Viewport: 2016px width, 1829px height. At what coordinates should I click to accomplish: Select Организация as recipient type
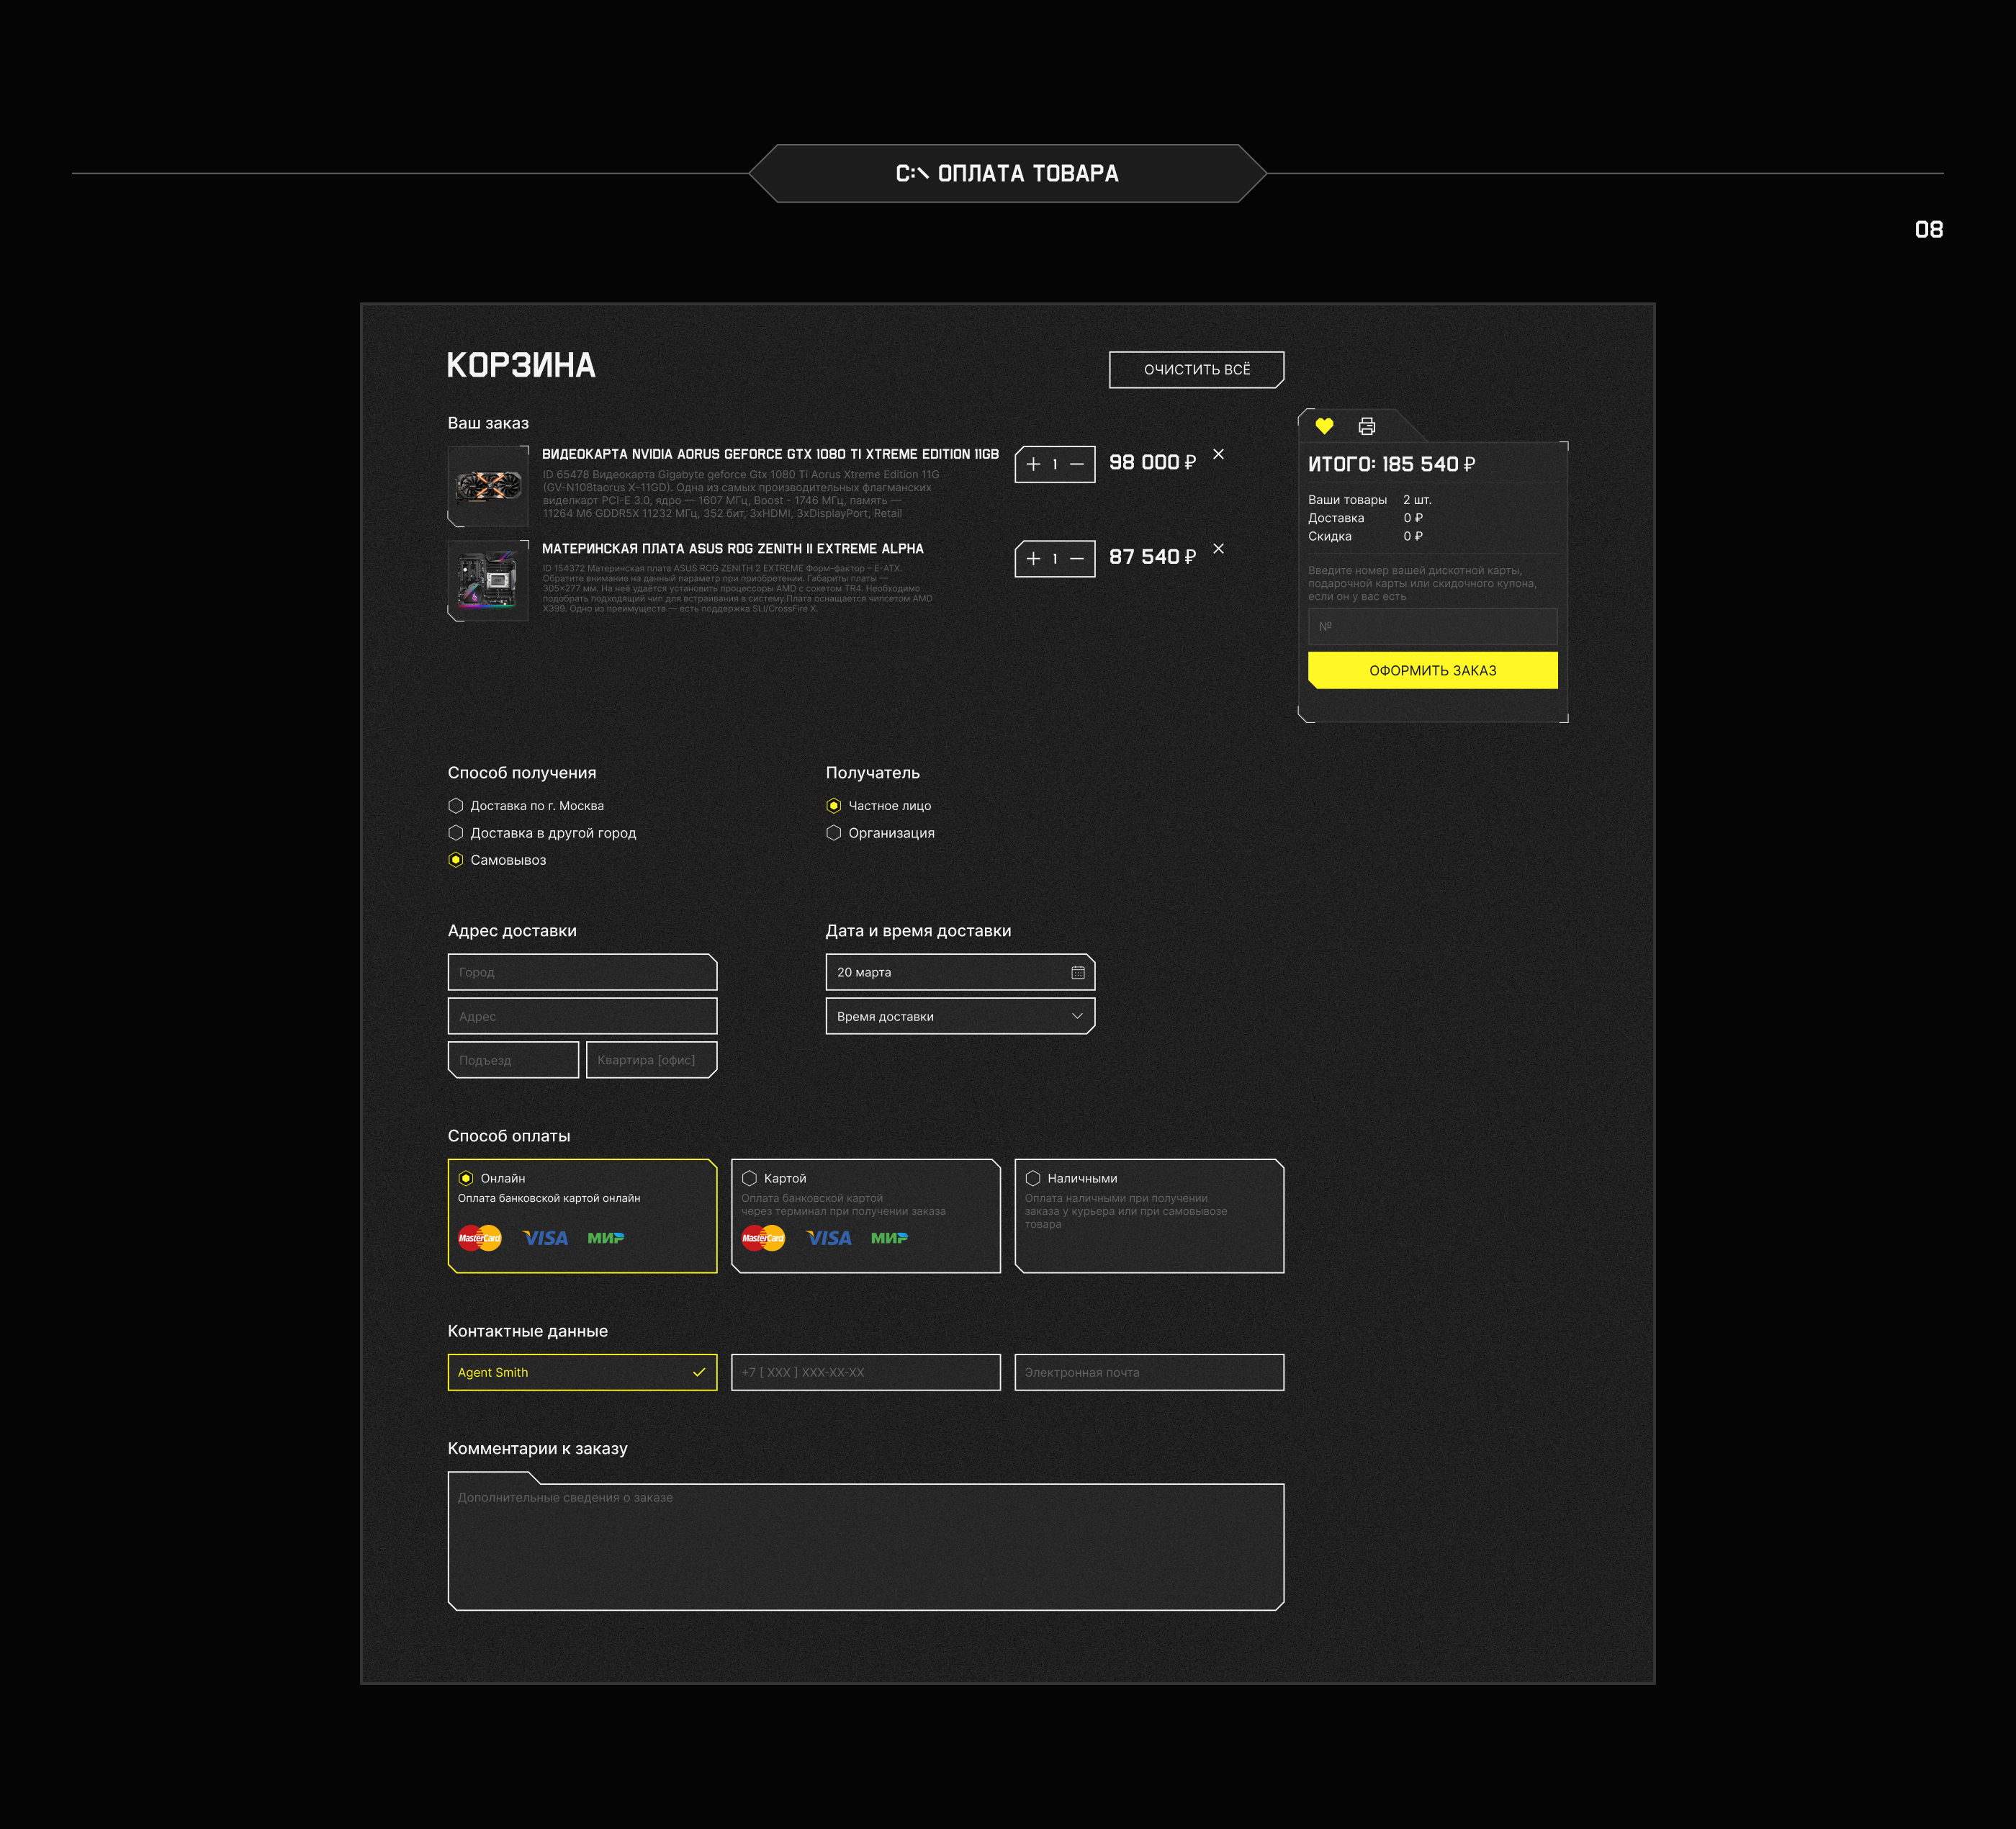coord(834,833)
